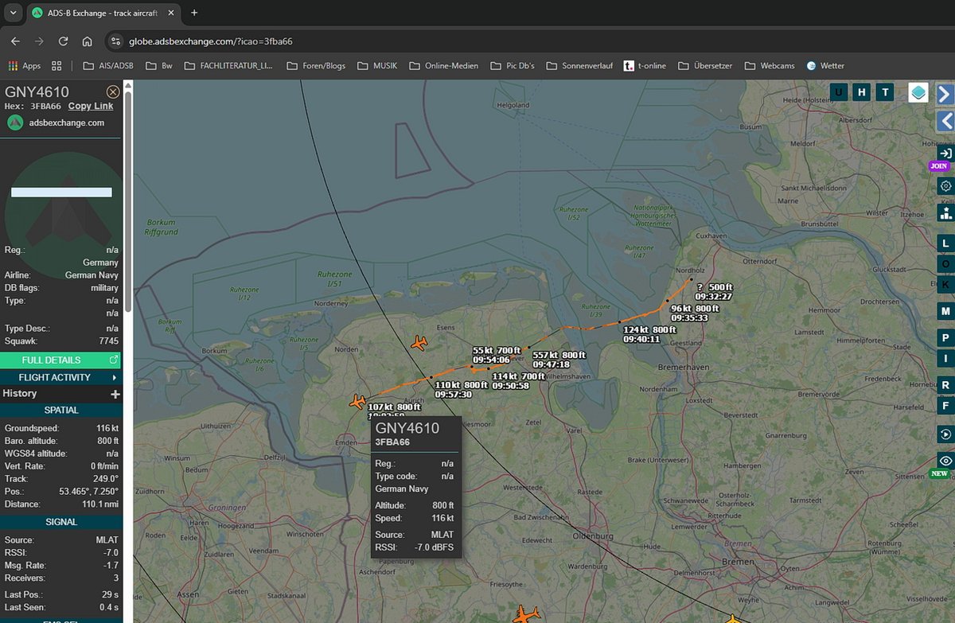The width and height of the screenshot is (955, 623).
Task: Toggle the eye visibility button
Action: (945, 461)
